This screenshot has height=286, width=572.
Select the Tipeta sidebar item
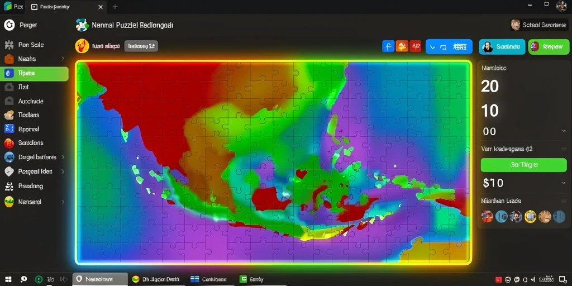pyautogui.click(x=34, y=73)
